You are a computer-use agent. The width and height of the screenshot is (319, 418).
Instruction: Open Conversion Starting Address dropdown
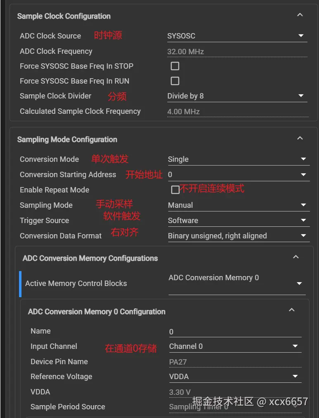pos(238,175)
